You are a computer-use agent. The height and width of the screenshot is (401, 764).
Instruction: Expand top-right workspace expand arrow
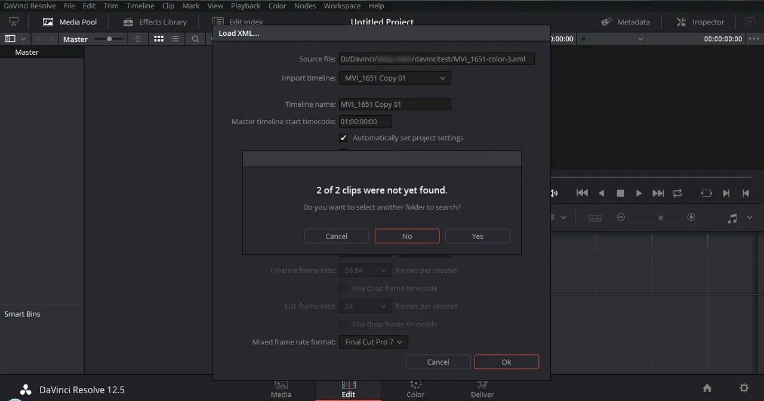750,22
